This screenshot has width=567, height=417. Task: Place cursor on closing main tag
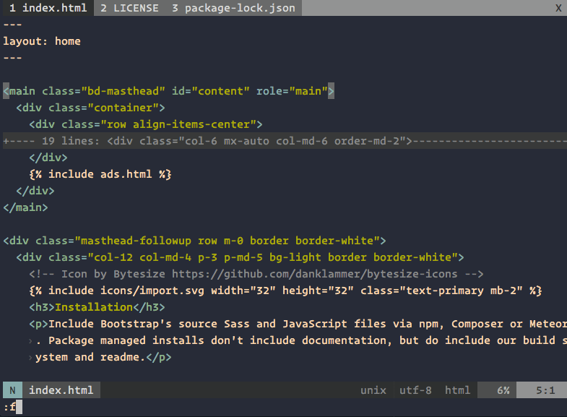pyautogui.click(x=26, y=207)
